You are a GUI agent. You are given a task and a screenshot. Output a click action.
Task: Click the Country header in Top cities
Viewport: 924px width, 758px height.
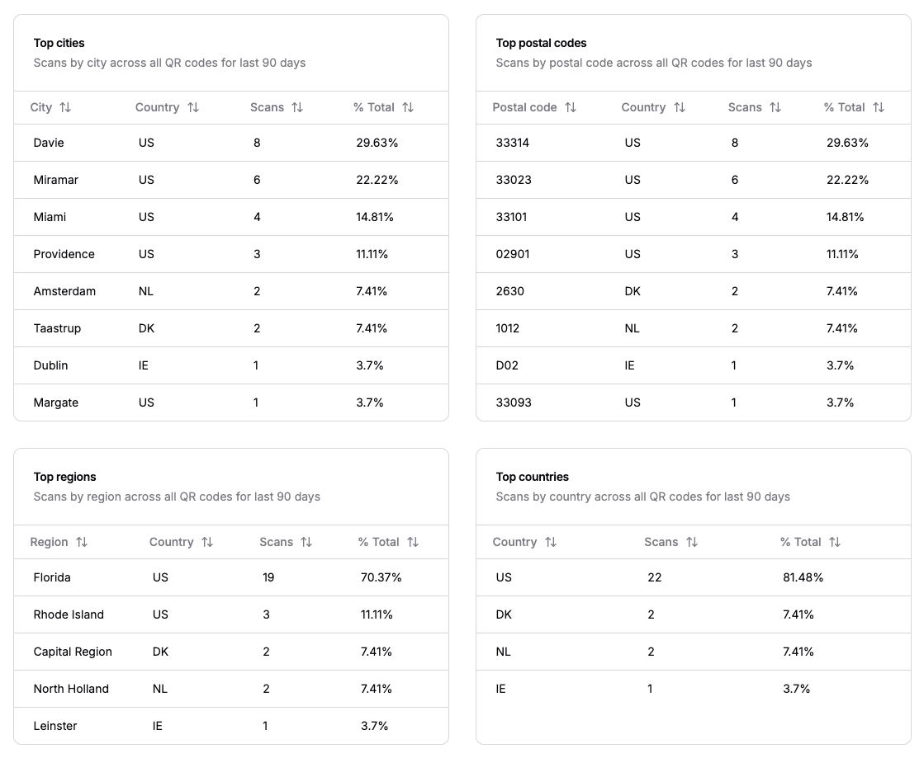pos(157,107)
